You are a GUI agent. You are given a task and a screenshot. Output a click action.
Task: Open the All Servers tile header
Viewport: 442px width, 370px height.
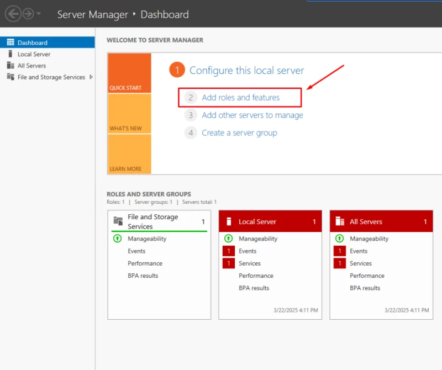click(x=381, y=221)
